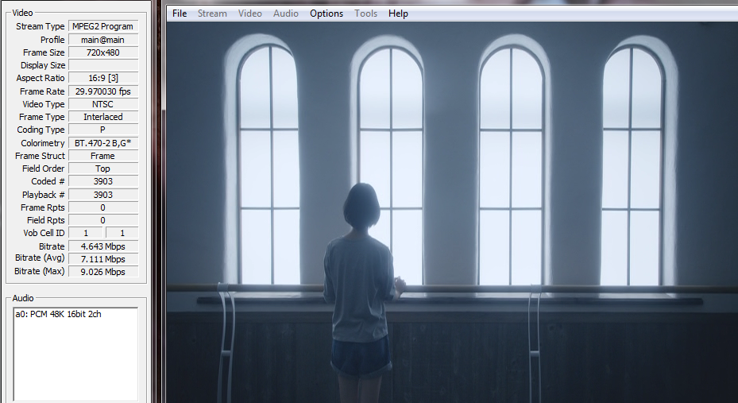The image size is (738, 403).
Task: Click the Frame Type value 'Interlaced'
Action: click(103, 117)
